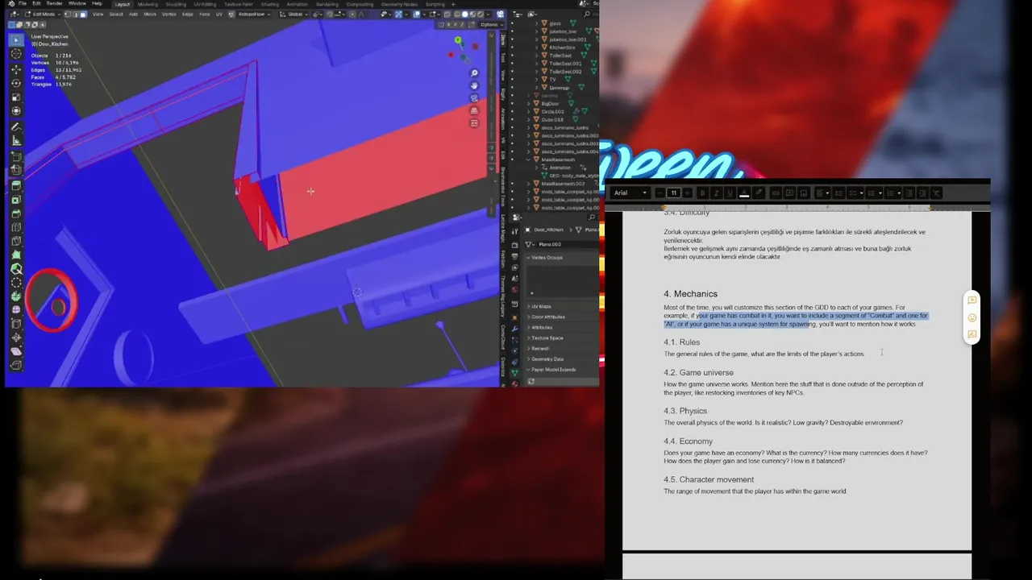Click the add comment button on document margin

pos(972,300)
